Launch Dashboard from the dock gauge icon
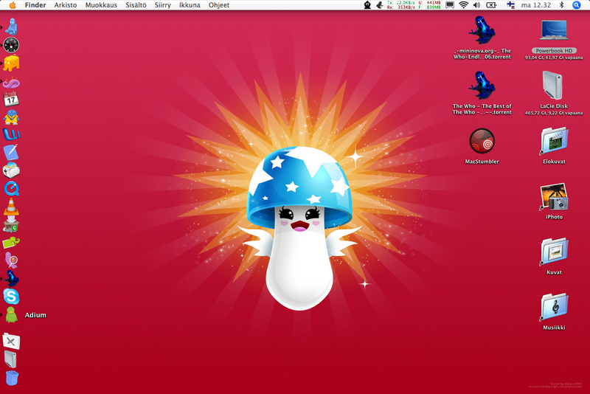The image size is (590, 394). click(11, 45)
